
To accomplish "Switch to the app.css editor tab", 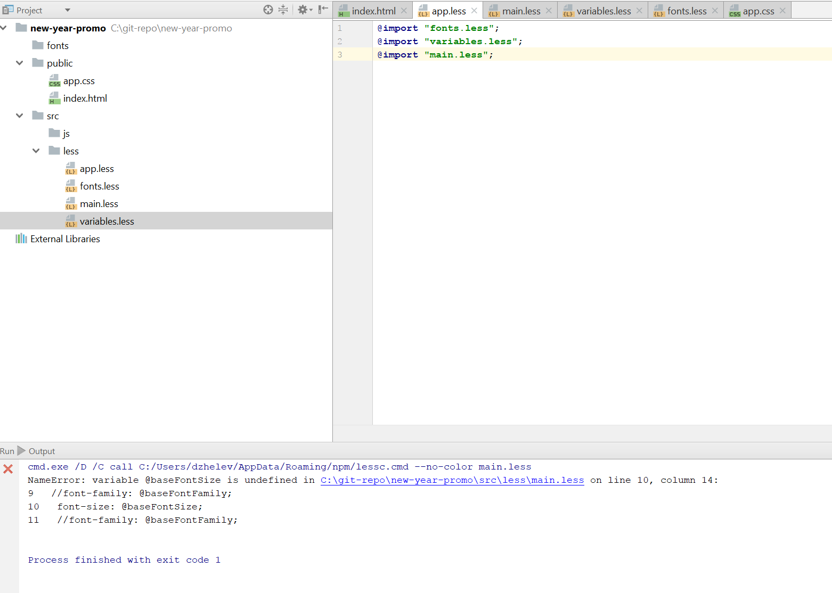I will click(x=758, y=11).
